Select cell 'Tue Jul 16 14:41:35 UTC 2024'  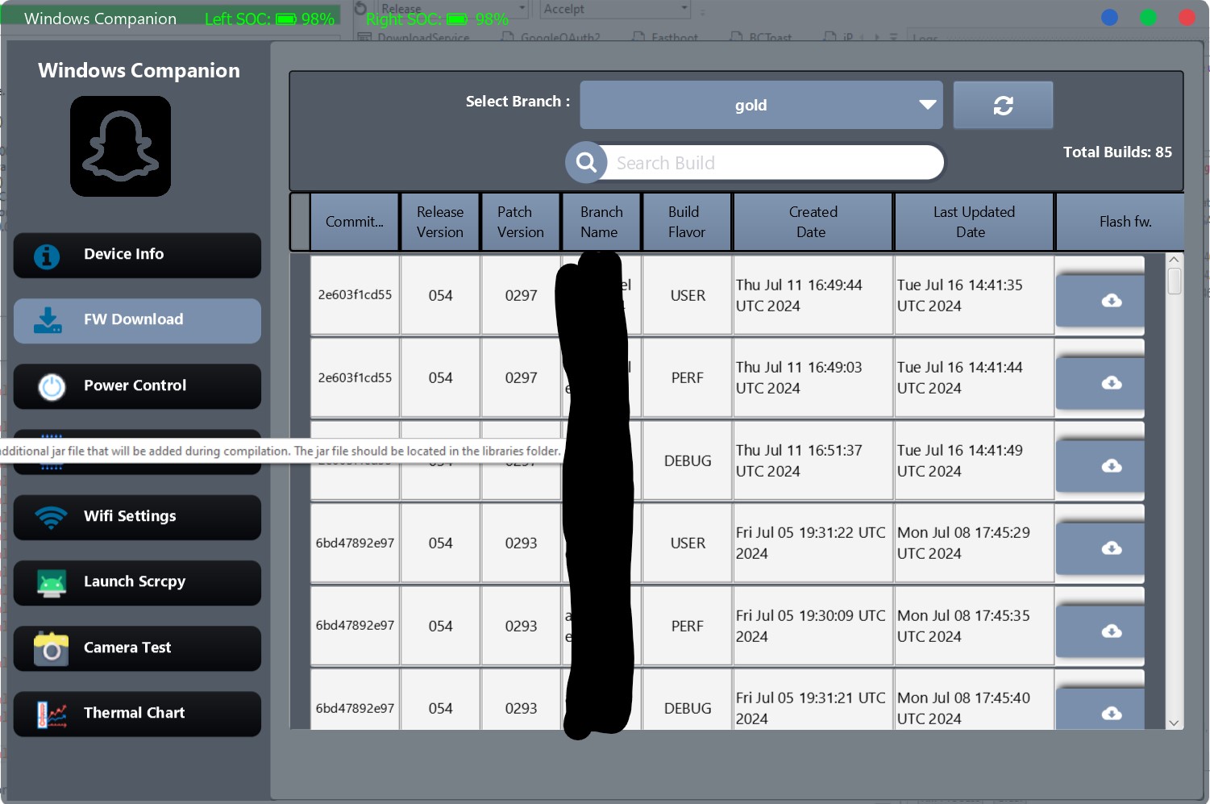click(x=974, y=295)
